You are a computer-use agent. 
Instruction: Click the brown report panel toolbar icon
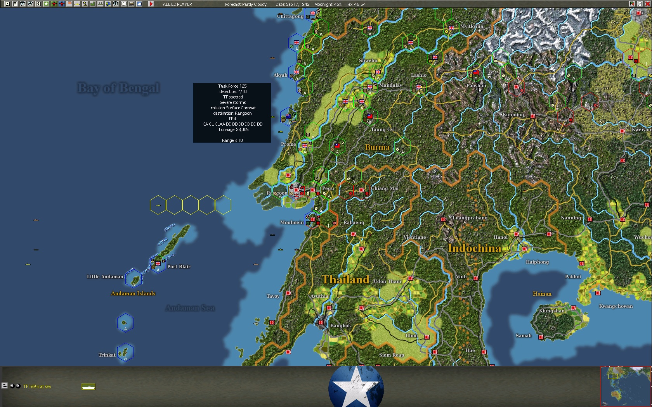pyautogui.click(x=131, y=4)
